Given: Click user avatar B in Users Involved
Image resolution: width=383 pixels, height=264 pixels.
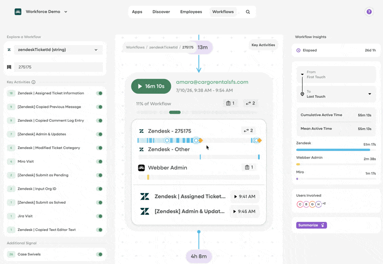Looking at the screenshot, I should click(306, 204).
